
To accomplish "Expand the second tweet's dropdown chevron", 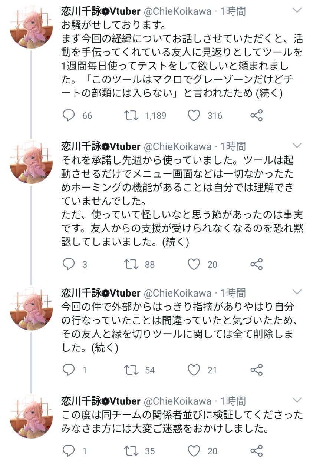I will click(297, 145).
